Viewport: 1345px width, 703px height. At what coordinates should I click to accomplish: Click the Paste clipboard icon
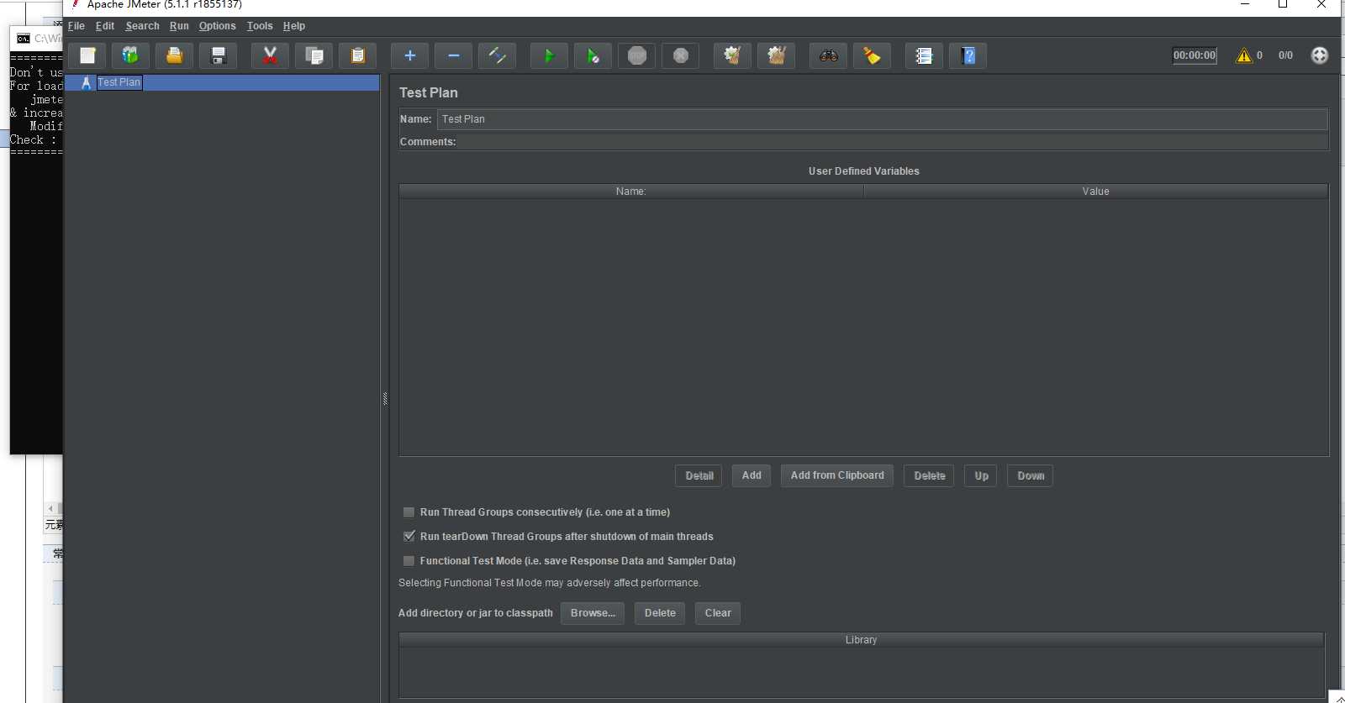[357, 55]
